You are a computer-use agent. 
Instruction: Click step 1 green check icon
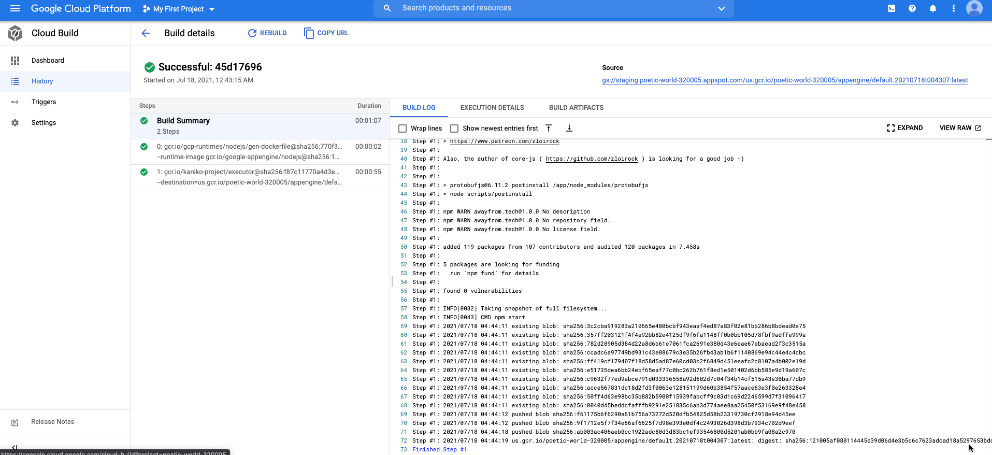point(144,172)
